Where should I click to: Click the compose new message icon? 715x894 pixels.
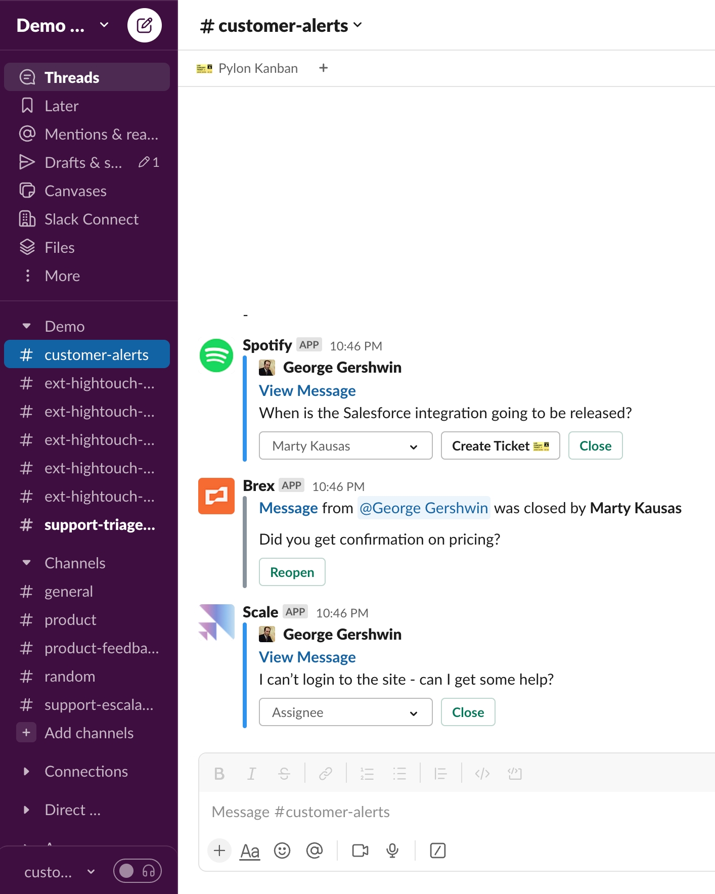(x=144, y=25)
